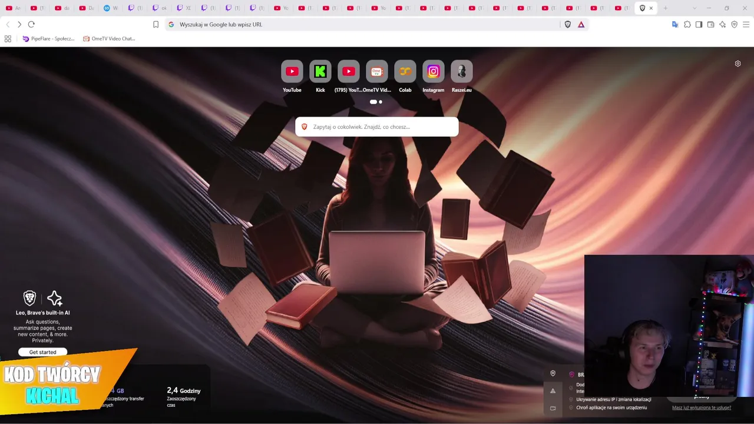Open the Instagram shortcut tile

pyautogui.click(x=433, y=77)
